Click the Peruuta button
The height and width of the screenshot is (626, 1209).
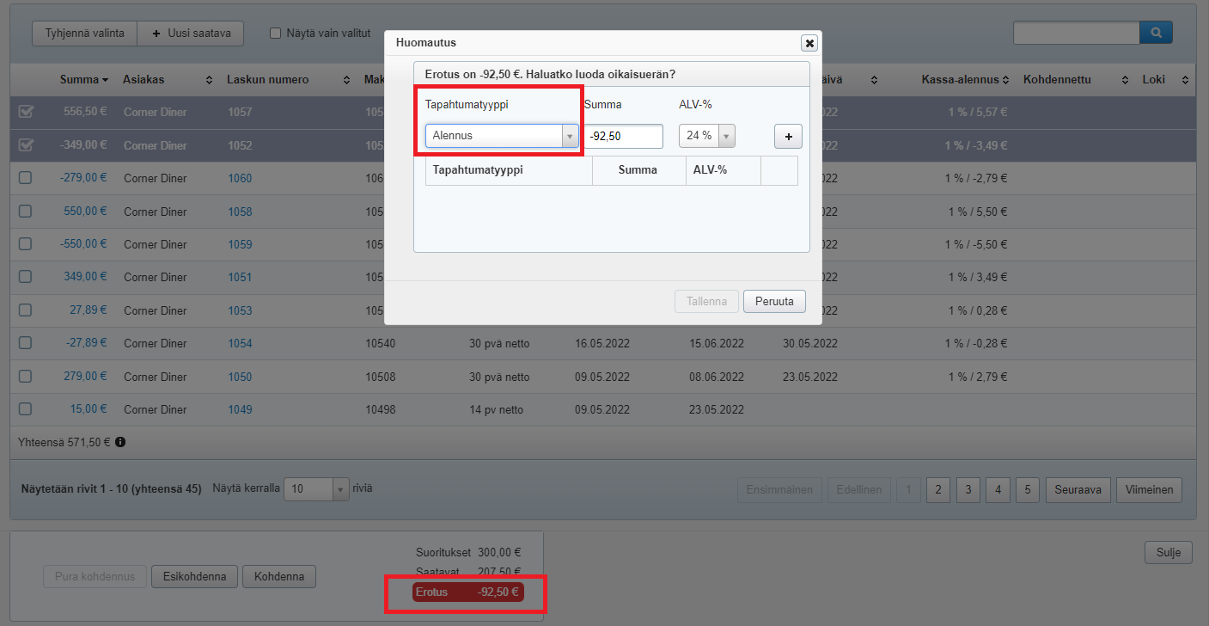(773, 301)
